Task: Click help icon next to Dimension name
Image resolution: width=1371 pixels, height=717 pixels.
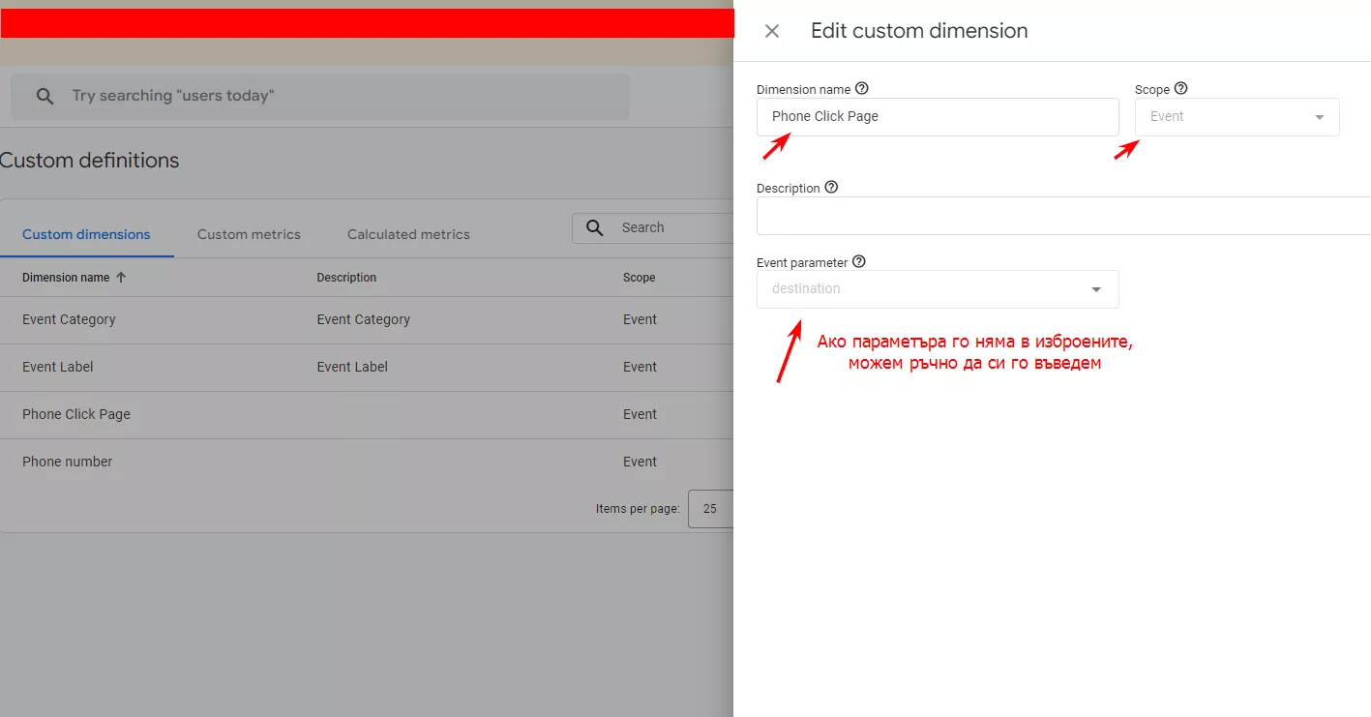Action: tap(862, 88)
